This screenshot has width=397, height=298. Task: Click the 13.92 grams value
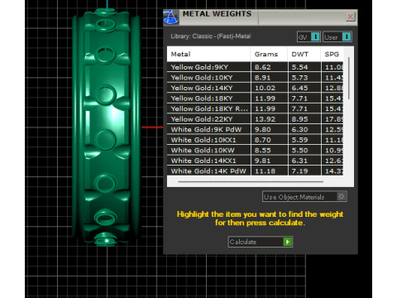tap(265, 119)
